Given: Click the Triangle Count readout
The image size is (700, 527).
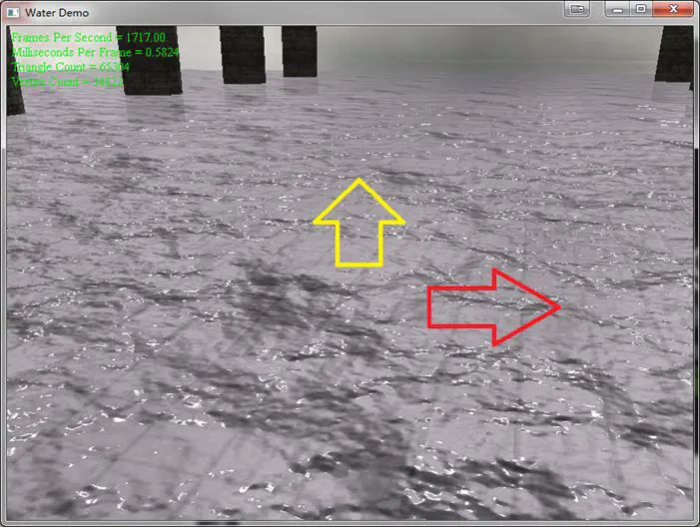Looking at the screenshot, I should pos(70,65).
